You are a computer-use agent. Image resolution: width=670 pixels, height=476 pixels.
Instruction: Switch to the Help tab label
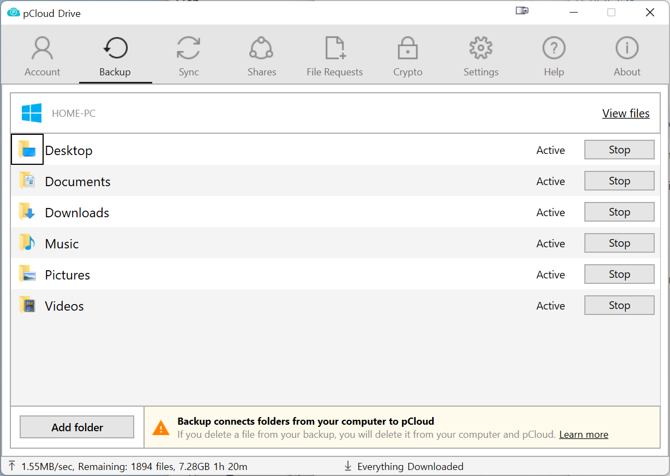[x=554, y=72]
